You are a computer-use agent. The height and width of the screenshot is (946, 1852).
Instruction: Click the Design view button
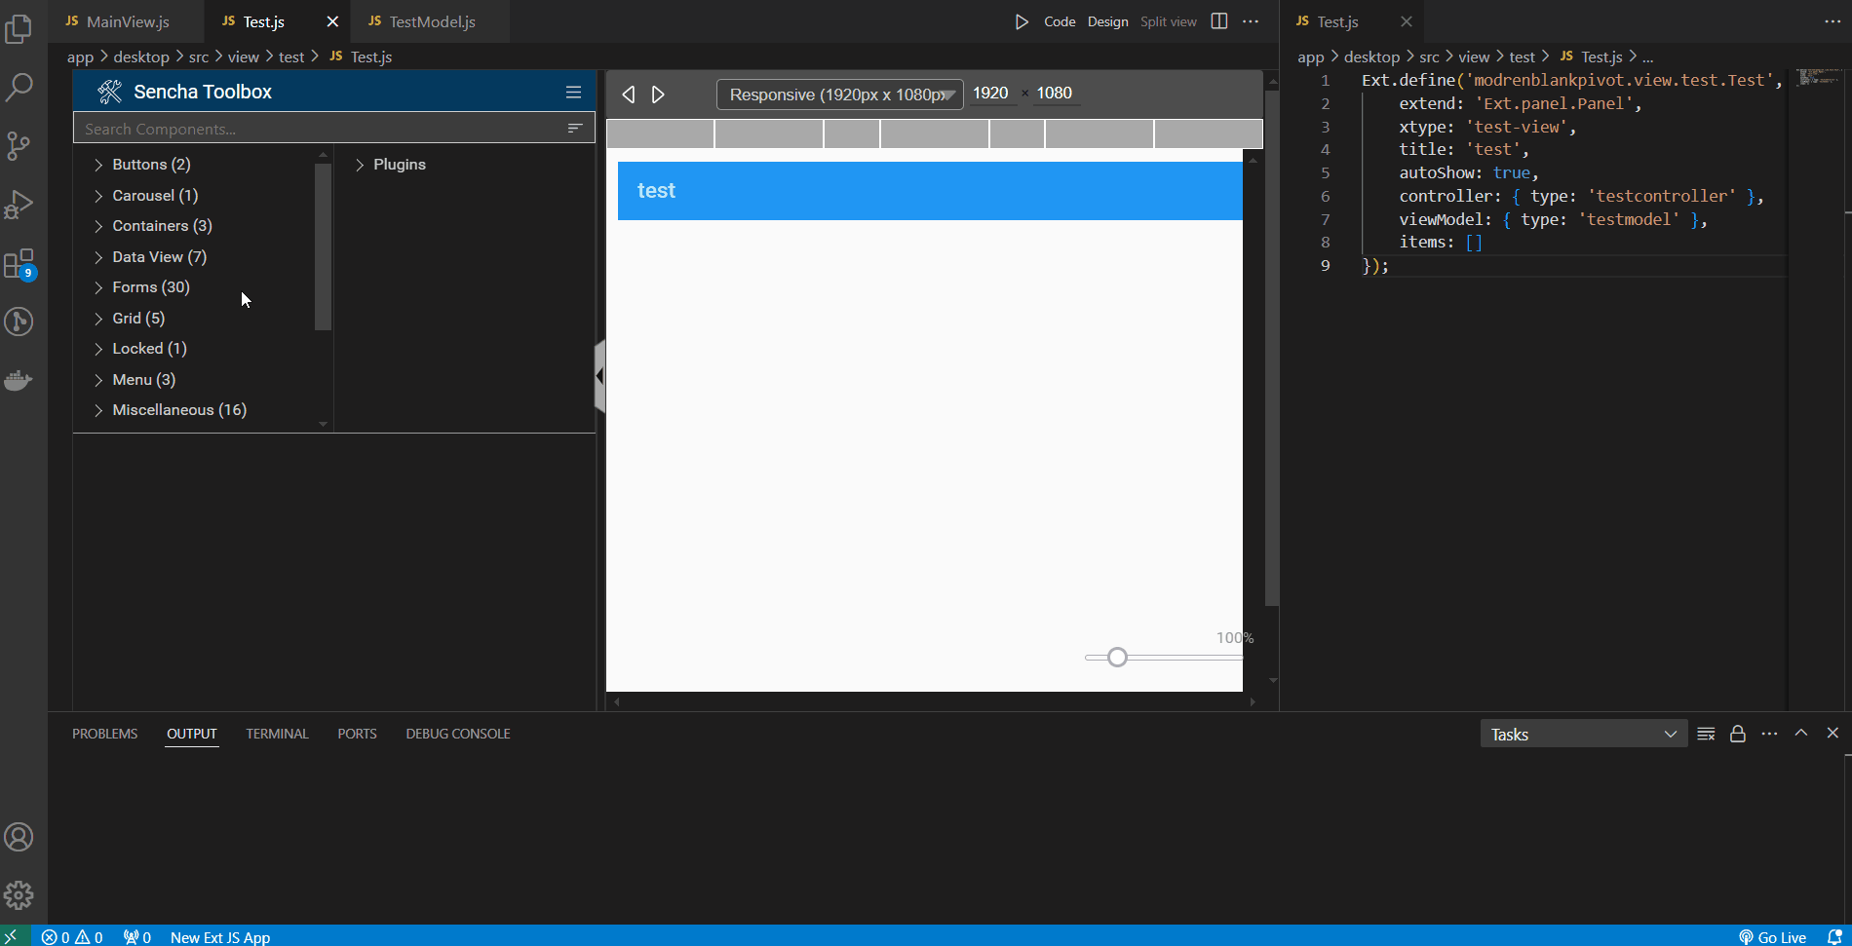click(1107, 21)
